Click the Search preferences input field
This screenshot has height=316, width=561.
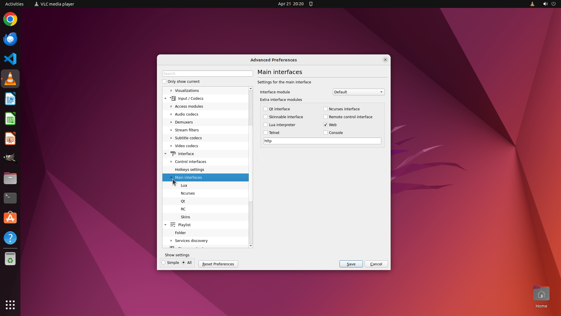(207, 73)
